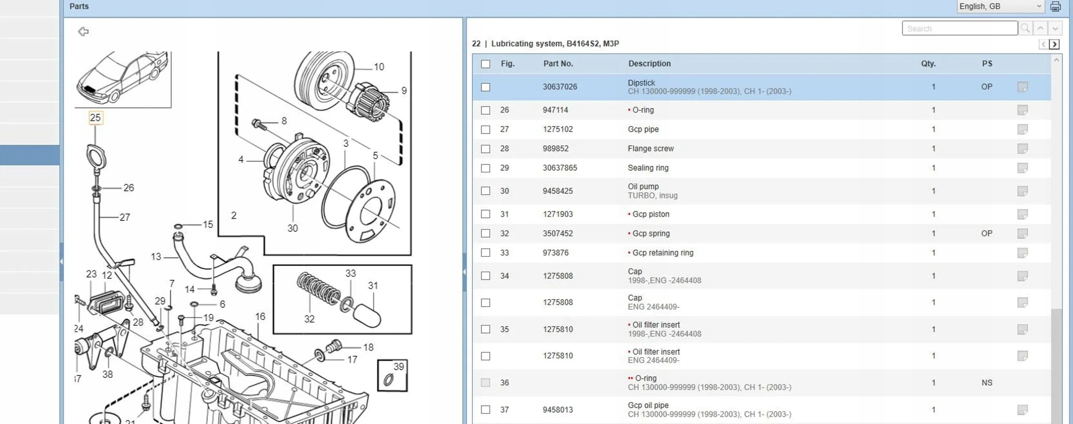Click callout number 30 on the oil pump
The image size is (1073, 424).
pos(293,228)
